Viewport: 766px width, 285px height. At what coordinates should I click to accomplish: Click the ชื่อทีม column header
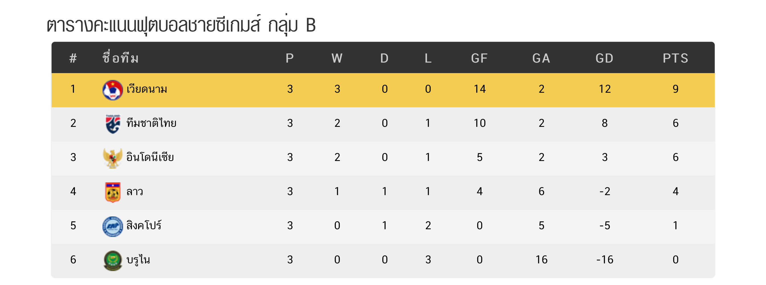(120, 58)
